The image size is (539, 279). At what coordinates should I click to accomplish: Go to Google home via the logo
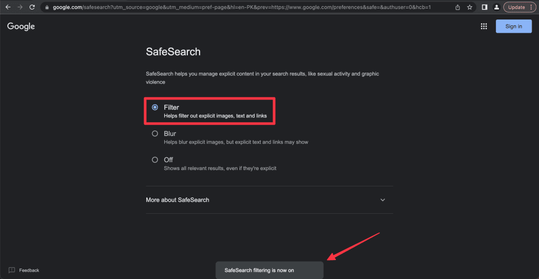click(21, 26)
